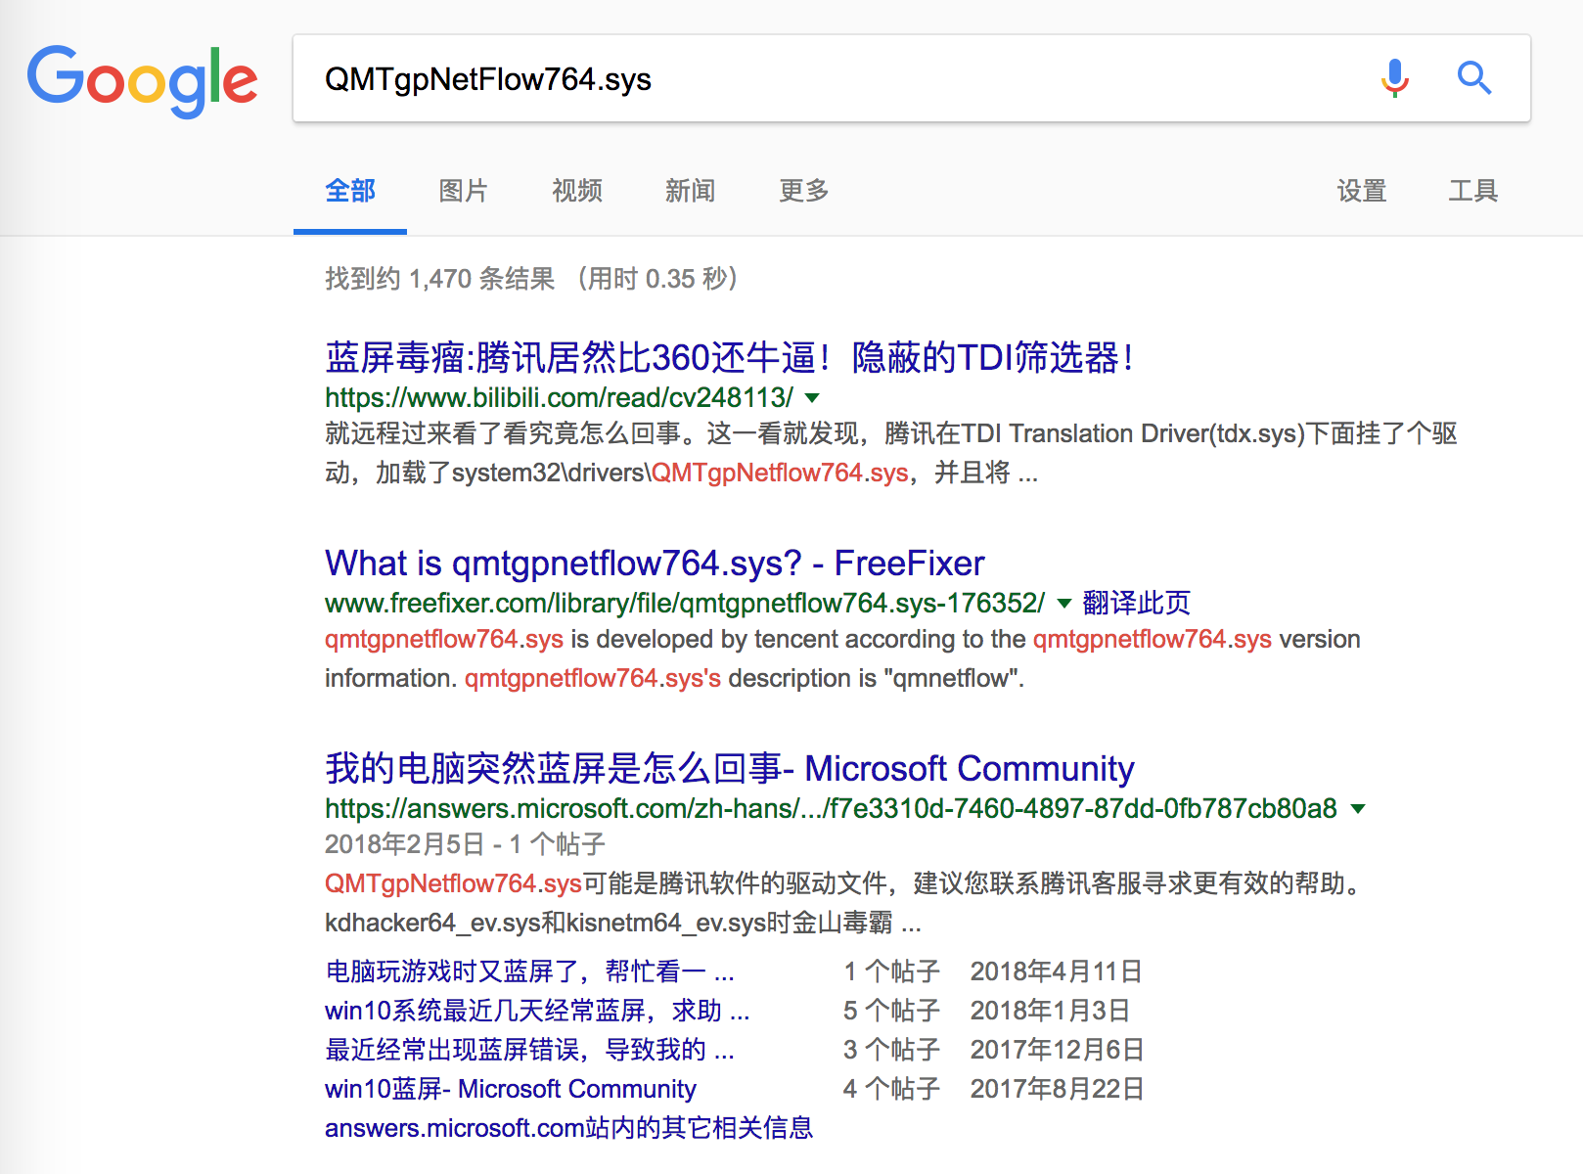Start voice search with microphone icon

click(1395, 78)
